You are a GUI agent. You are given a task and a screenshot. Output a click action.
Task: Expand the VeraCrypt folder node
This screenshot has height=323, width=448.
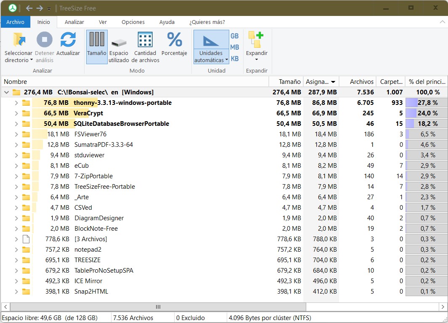(x=16, y=113)
